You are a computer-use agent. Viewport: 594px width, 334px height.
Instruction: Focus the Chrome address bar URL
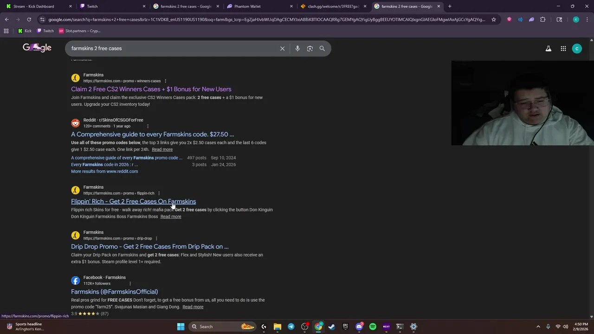point(267,19)
